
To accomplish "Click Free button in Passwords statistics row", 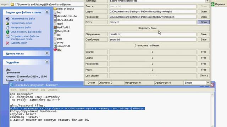I will coord(204,64).
